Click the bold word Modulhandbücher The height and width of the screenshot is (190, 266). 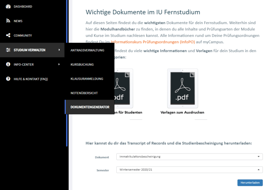click(118, 29)
